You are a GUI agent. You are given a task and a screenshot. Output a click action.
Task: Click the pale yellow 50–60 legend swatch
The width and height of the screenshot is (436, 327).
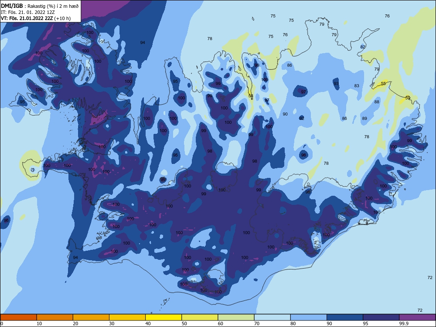point(200,317)
